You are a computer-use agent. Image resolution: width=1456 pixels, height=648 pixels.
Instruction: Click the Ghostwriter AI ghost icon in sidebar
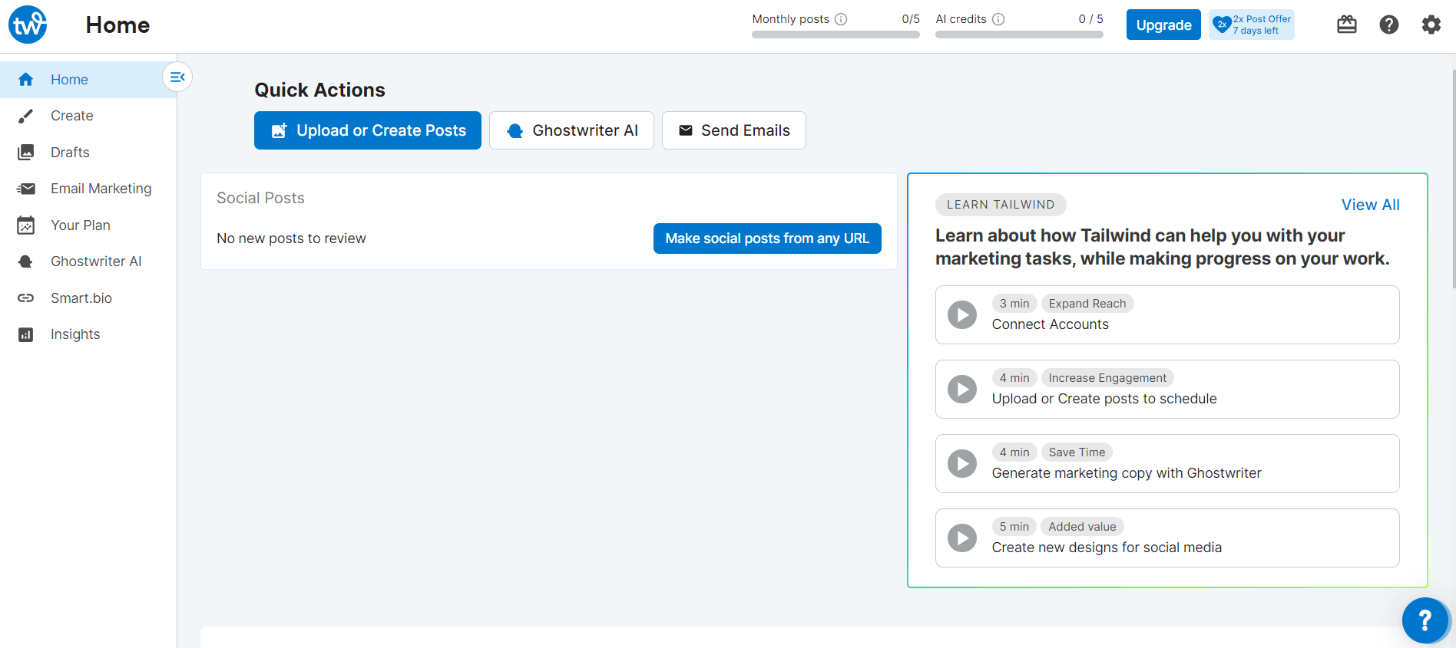click(25, 262)
